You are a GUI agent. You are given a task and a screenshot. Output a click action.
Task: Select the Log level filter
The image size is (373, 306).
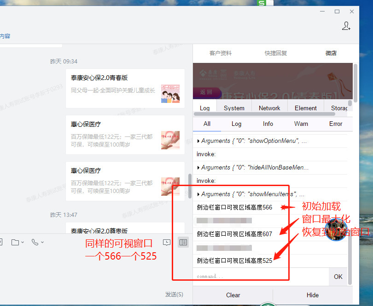tap(236, 124)
